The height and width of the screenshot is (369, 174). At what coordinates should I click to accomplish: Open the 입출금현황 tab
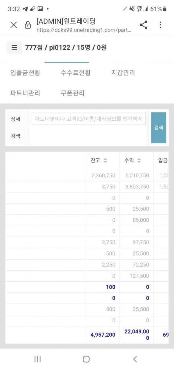point(25,73)
